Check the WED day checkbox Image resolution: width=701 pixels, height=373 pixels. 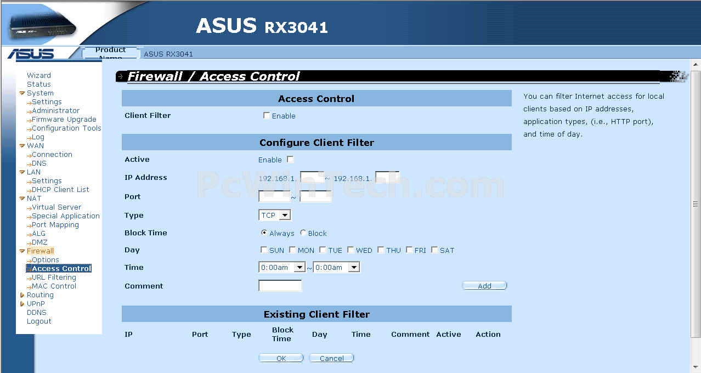[x=350, y=250]
